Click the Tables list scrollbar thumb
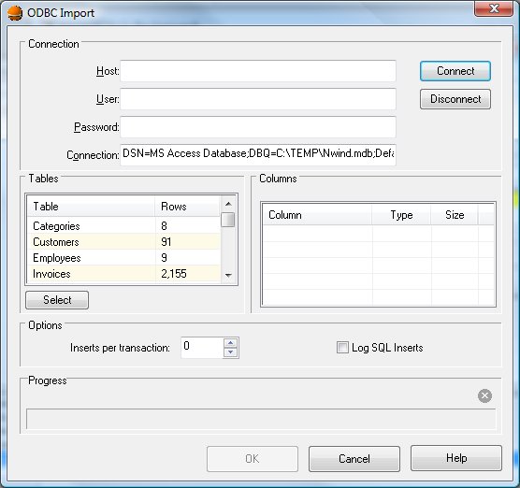 pyautogui.click(x=228, y=220)
